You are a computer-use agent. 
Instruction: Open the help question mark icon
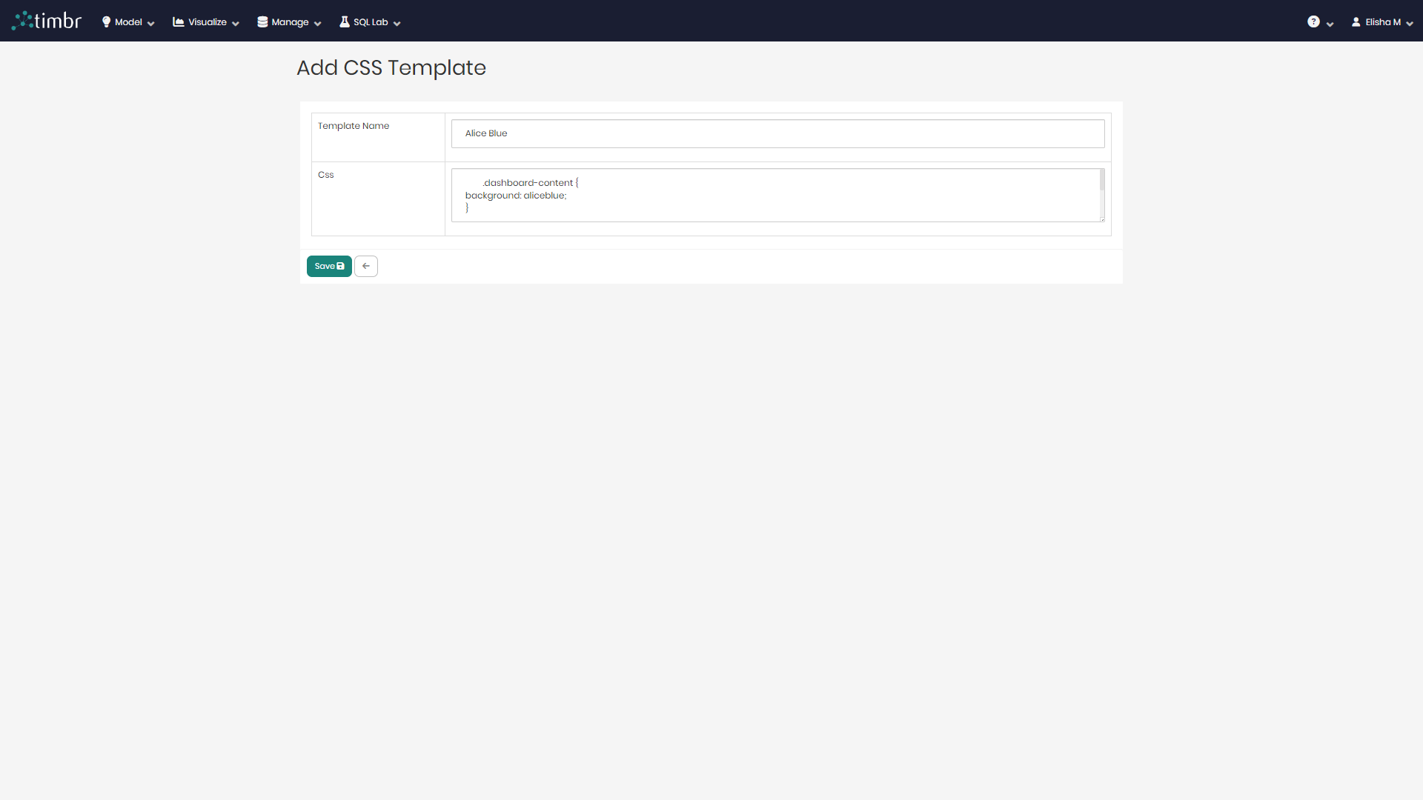[1314, 21]
